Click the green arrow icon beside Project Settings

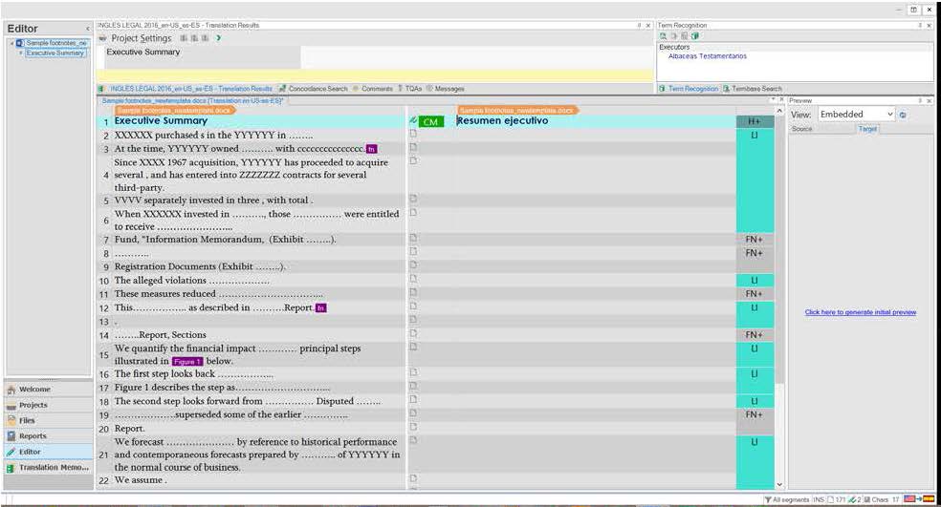pos(218,38)
